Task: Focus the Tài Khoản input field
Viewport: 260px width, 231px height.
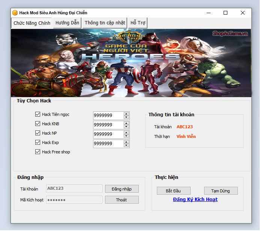Action: 74,188
